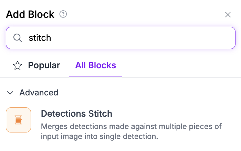This screenshot has height=151, width=241.
Task: Choose the Detections Stitch thumbnail tile
Action: coord(19,120)
